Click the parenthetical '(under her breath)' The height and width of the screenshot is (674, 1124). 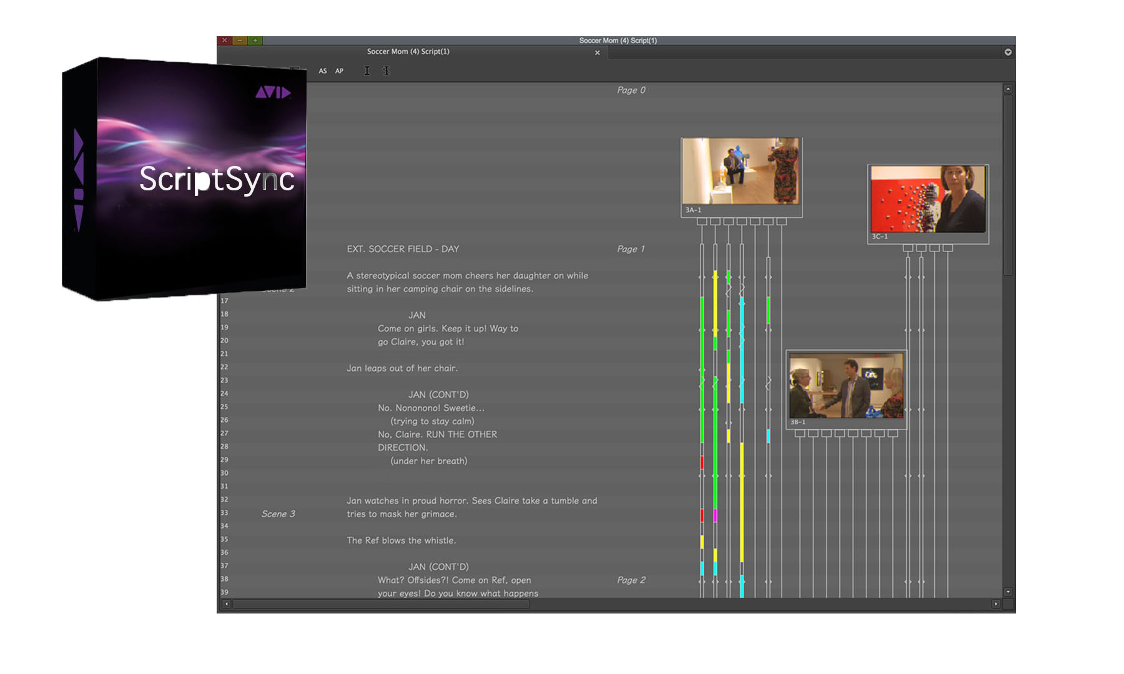pyautogui.click(x=428, y=461)
